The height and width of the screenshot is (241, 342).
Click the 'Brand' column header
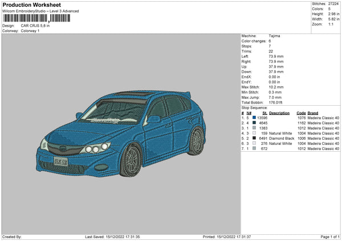313,113
